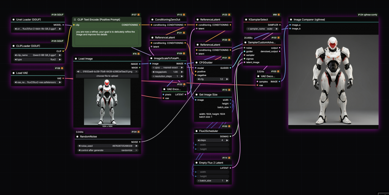This screenshot has width=389, height=195.
Task: Click the fox badge icon above KSamplerSelect node
Action: (x=279, y=14)
